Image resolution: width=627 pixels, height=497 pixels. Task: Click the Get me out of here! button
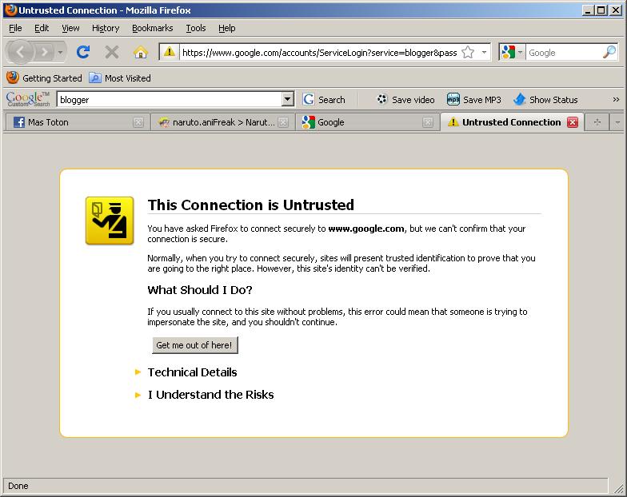195,345
